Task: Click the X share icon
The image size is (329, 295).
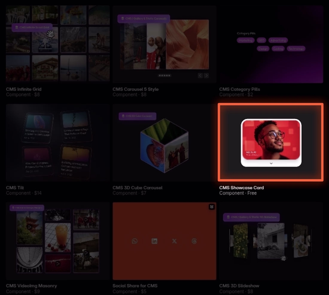Action: click(174, 241)
